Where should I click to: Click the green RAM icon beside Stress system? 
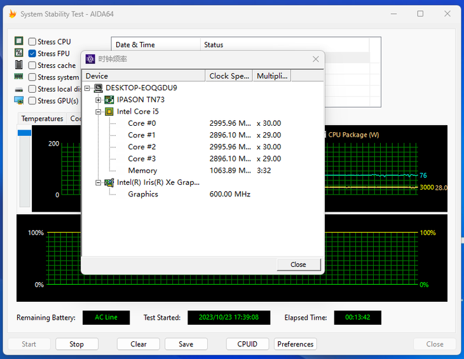click(18, 77)
